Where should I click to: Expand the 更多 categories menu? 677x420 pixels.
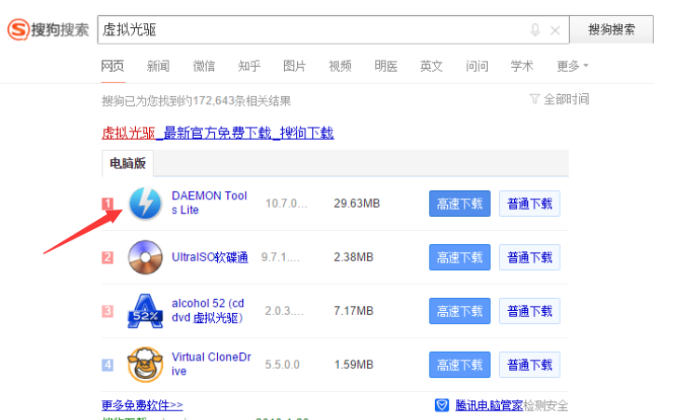tap(572, 66)
